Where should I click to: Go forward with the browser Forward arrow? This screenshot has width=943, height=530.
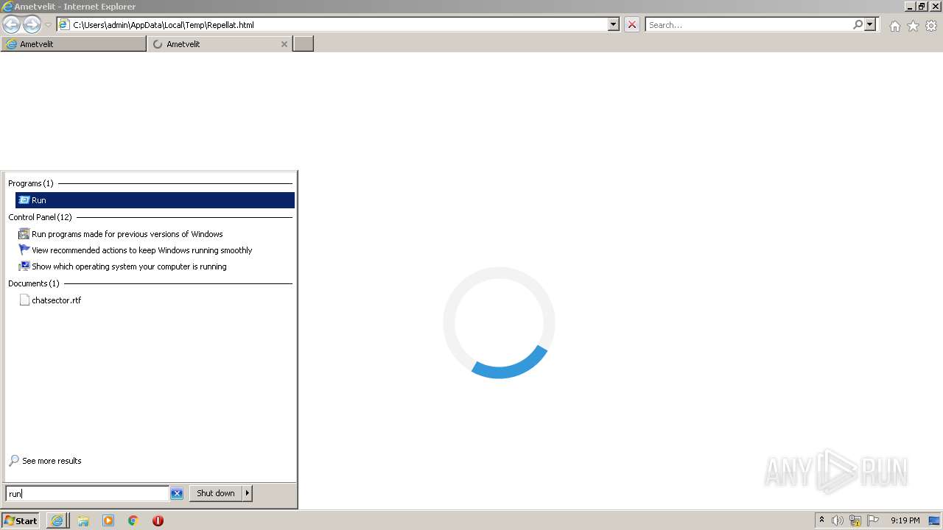[32, 24]
